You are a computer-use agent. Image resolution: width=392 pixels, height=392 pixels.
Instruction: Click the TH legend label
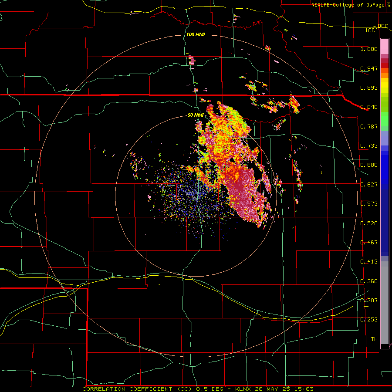(374, 339)
